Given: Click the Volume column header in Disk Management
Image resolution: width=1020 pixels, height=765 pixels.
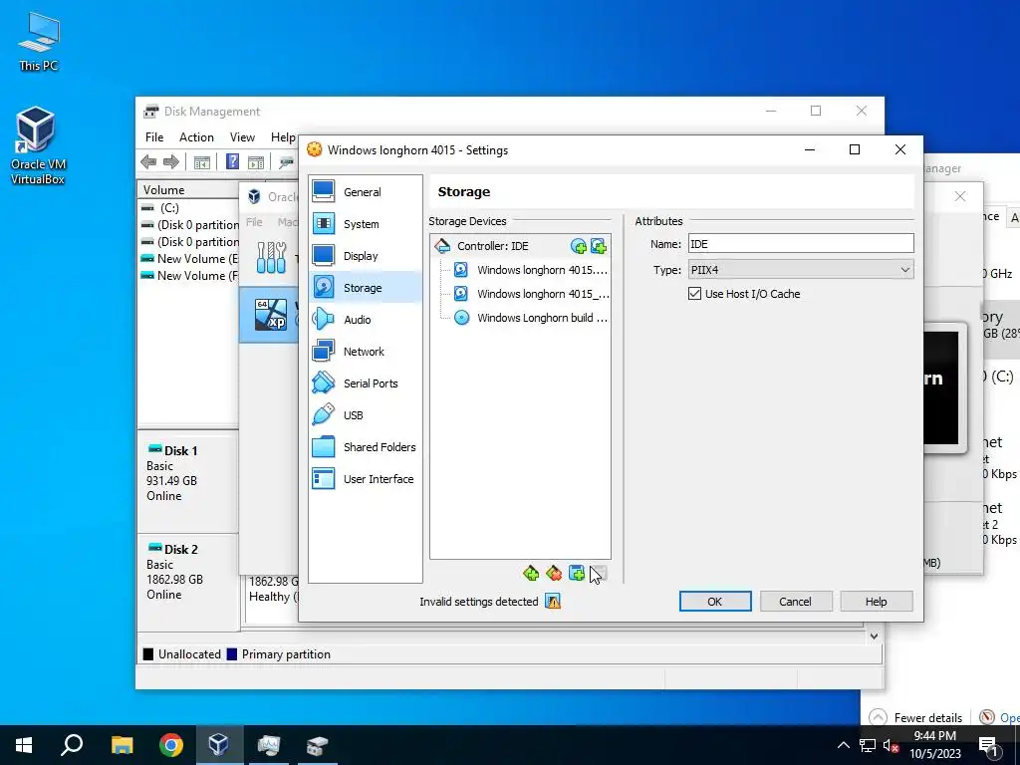Looking at the screenshot, I should (188, 190).
